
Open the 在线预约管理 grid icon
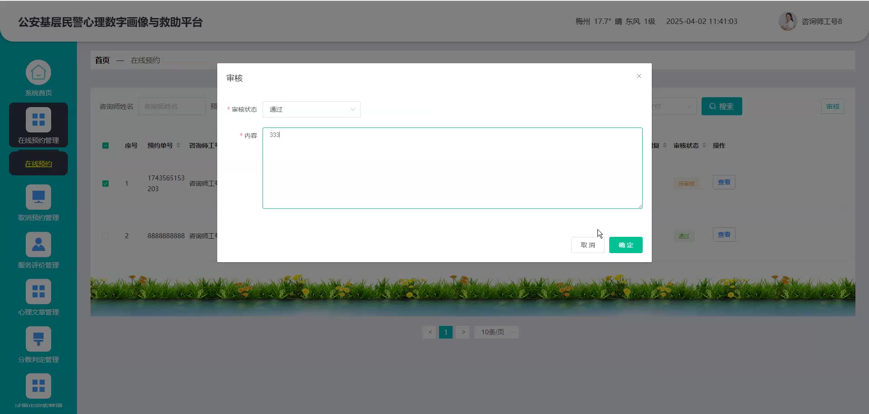pyautogui.click(x=38, y=120)
